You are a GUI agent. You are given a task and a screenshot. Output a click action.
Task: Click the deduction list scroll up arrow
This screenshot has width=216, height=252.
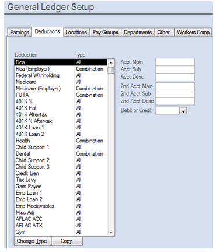[111, 62]
